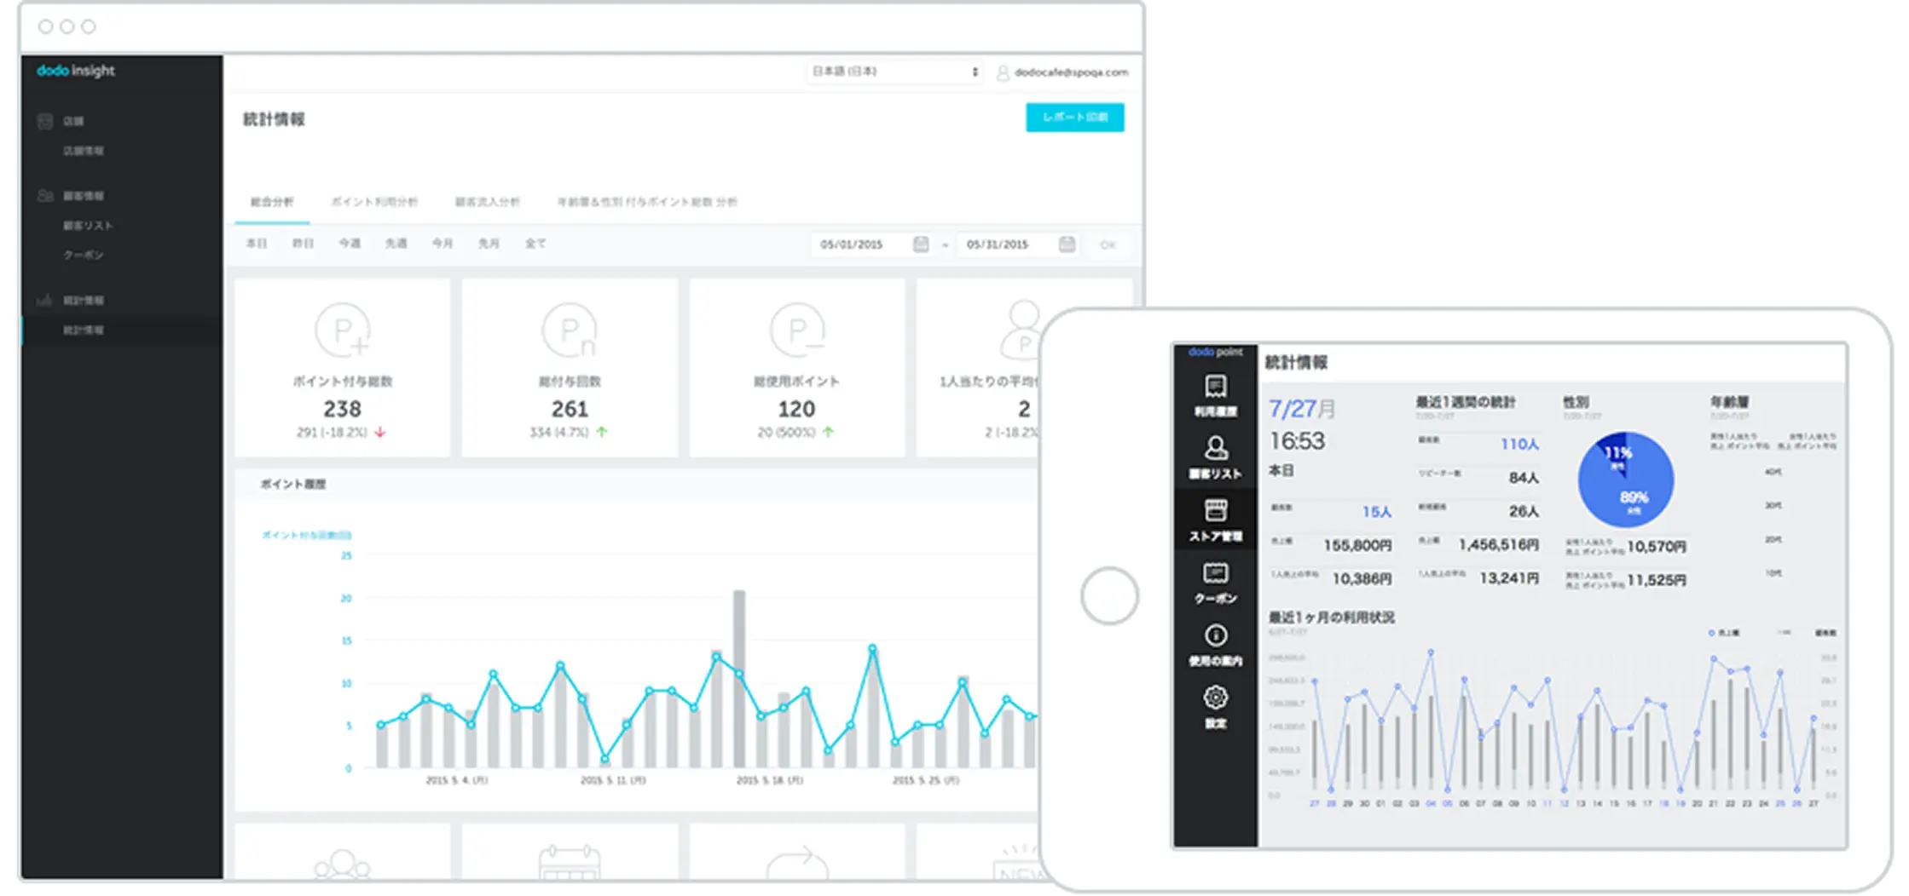Click the 1,456,516円 value on the tablet
This screenshot has height=896, width=1909.
point(1499,544)
